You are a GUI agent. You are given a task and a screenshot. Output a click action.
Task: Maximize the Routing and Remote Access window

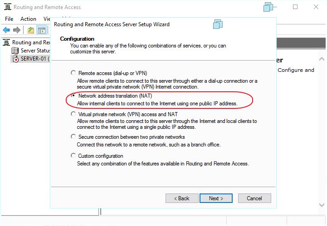pyautogui.click(x=296, y=7)
